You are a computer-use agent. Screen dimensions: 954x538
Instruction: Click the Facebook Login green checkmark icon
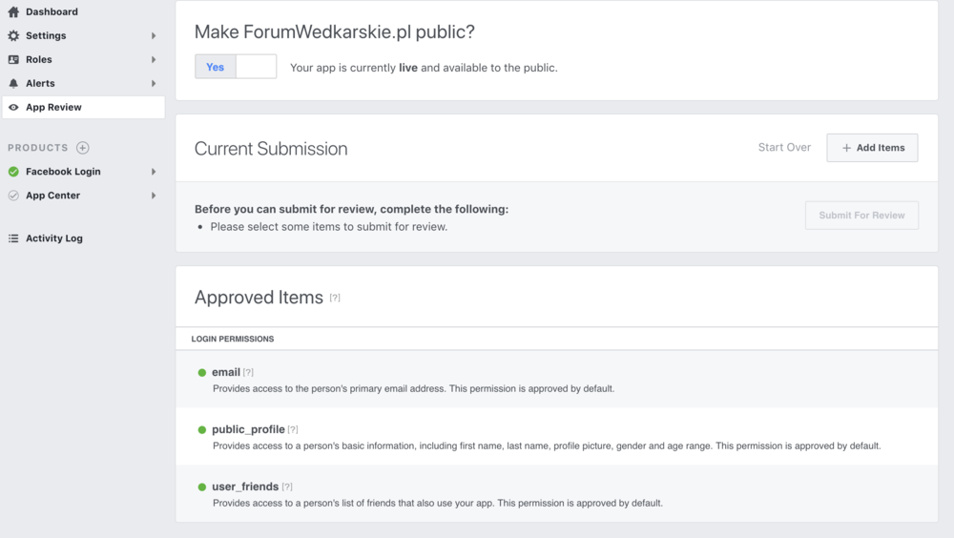coord(13,172)
